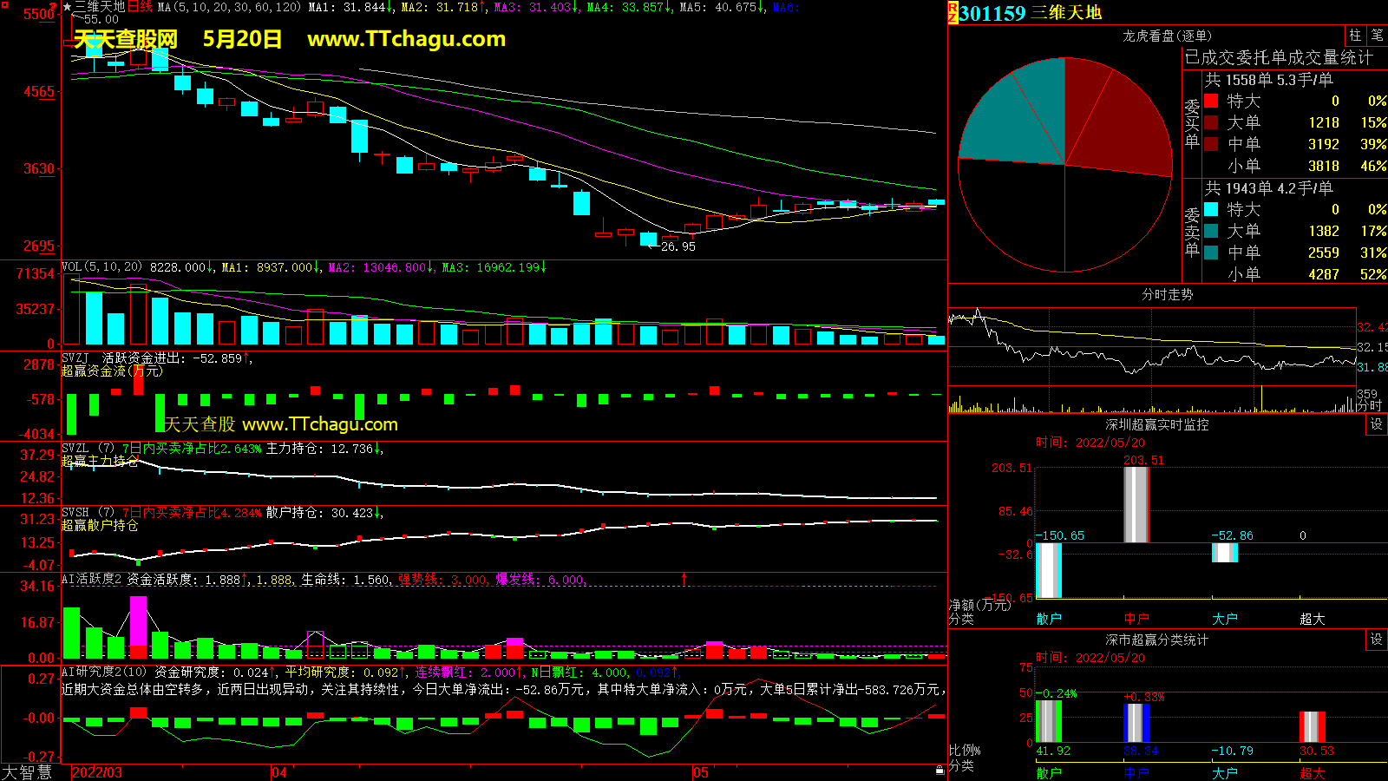Switch order view to 笔 (tick) mode
This screenshot has width=1388, height=781.
[x=1377, y=36]
